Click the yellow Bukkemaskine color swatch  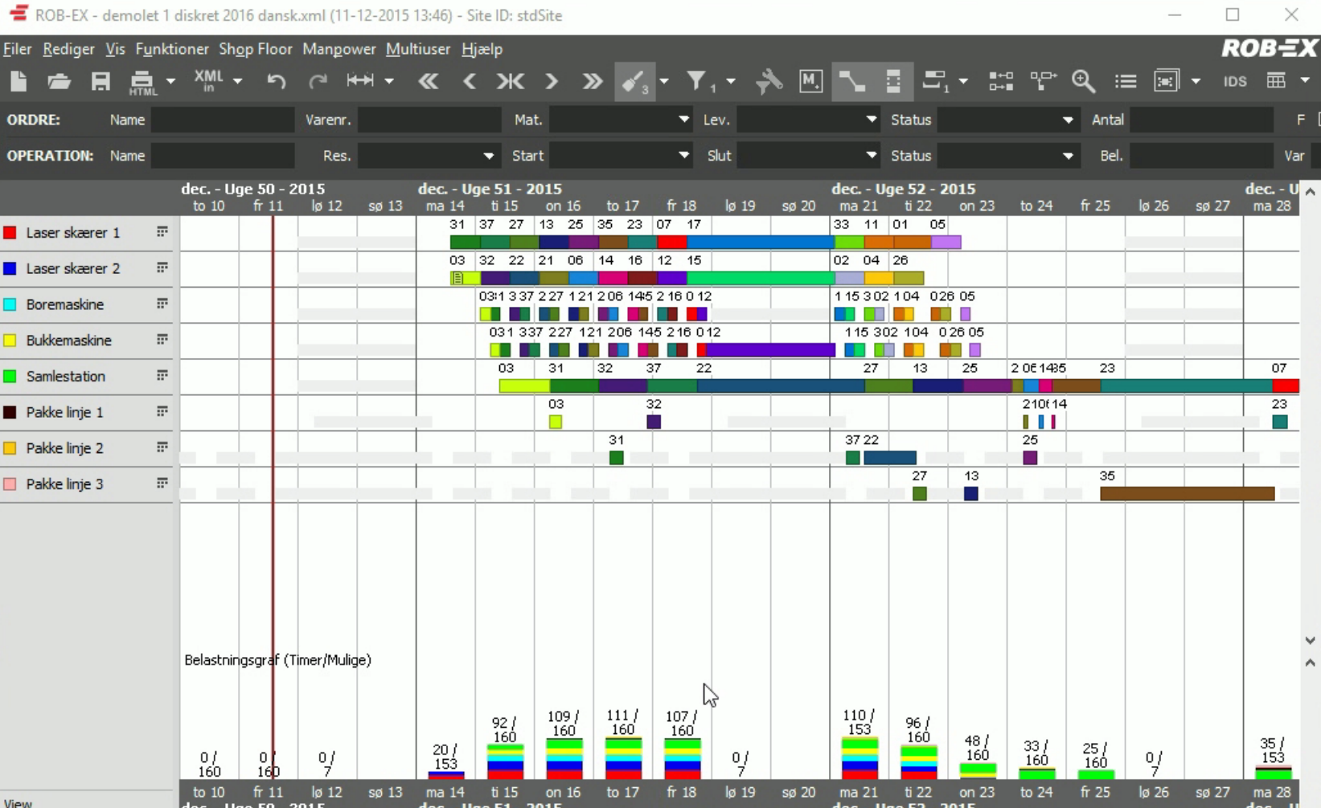[10, 341]
